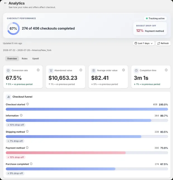The image size is (173, 180).
Task: Open info tooltip next to Payment method step
Action: click(27, 148)
